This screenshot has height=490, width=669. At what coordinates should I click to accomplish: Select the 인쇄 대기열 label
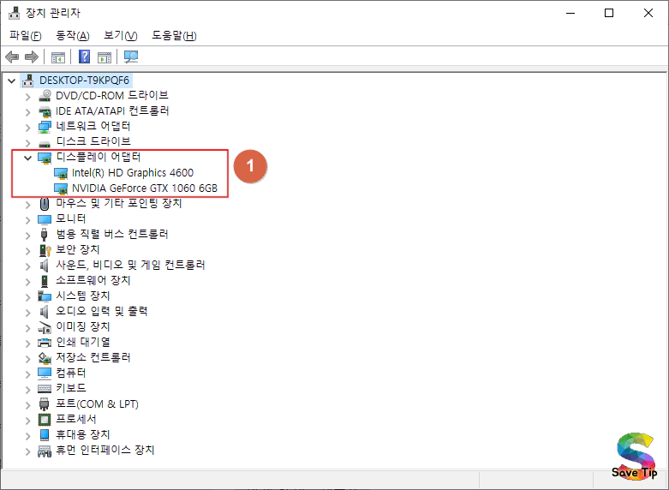pos(83,342)
